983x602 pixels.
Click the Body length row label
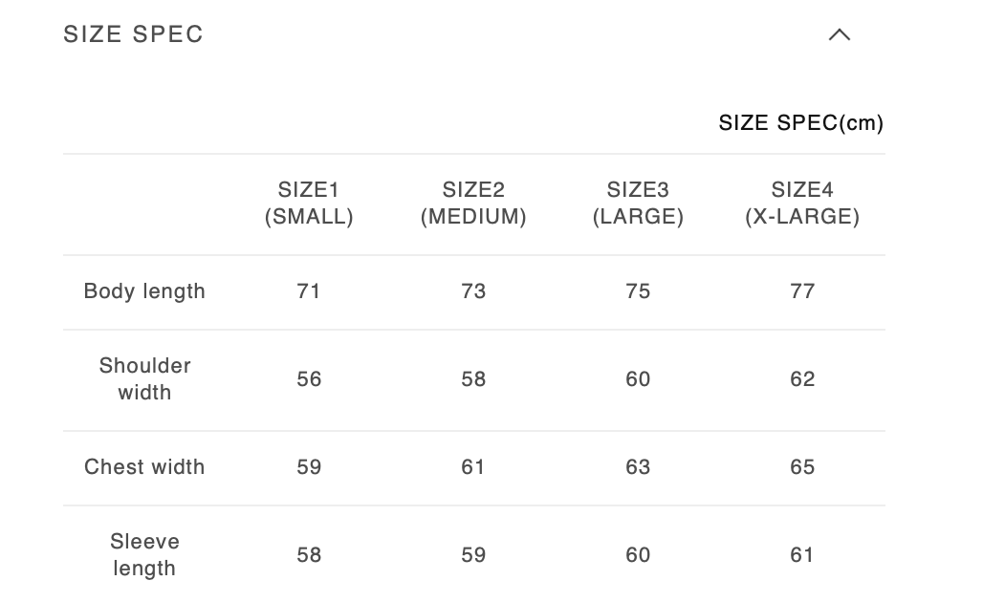tap(144, 291)
